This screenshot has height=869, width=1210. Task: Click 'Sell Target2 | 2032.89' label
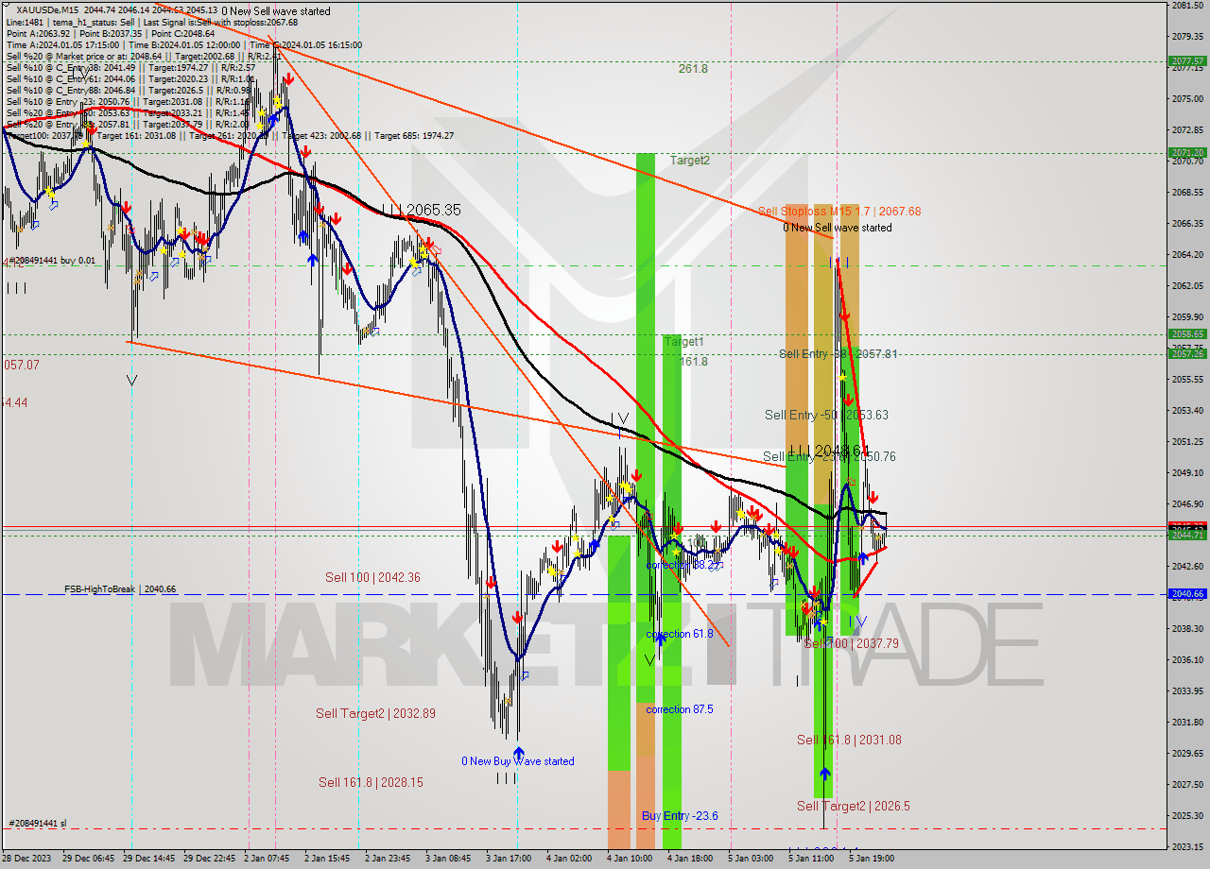[375, 713]
